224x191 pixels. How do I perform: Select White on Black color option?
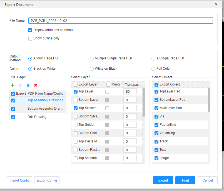point(92,69)
